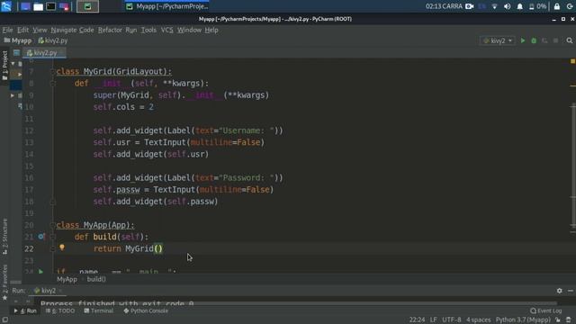Click the network wifi icon in system tray
The height and width of the screenshot is (324, 576).
(494, 6)
